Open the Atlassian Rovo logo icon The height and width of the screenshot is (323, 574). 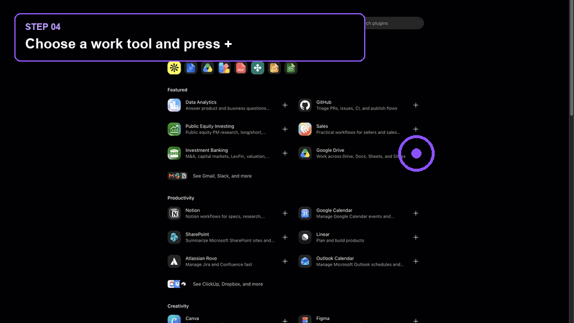click(x=174, y=261)
